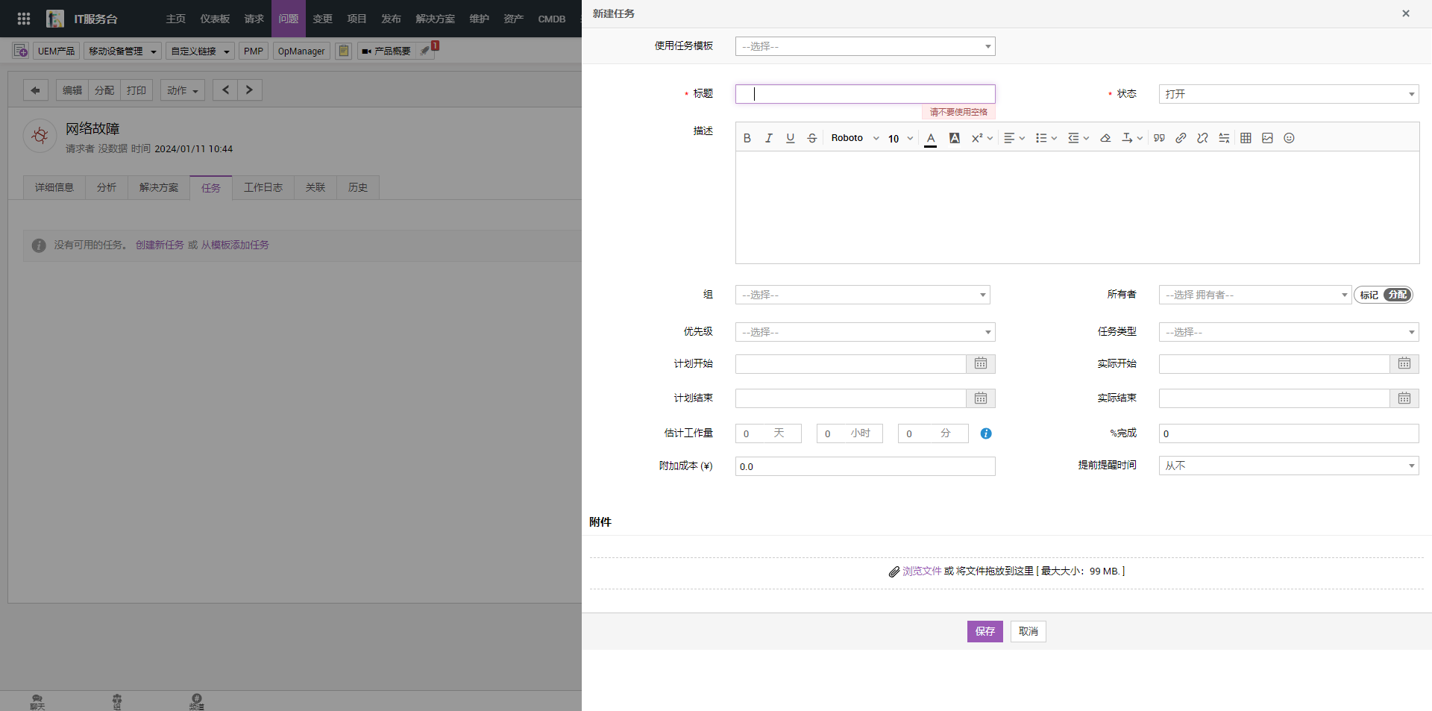
Task: Pick the font color swatch
Action: pyautogui.click(x=930, y=138)
